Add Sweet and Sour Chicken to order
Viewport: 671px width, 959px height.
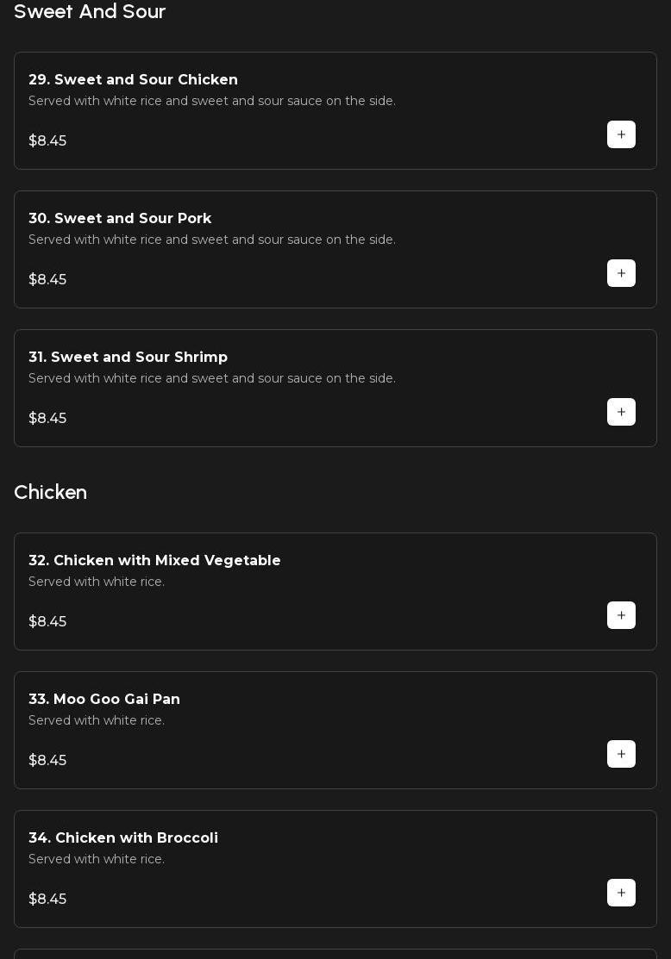pyautogui.click(x=621, y=134)
